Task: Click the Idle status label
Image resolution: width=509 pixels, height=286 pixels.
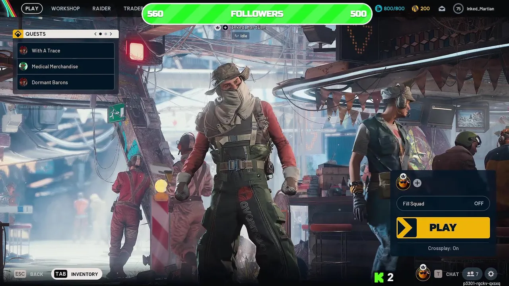Action: [241, 36]
